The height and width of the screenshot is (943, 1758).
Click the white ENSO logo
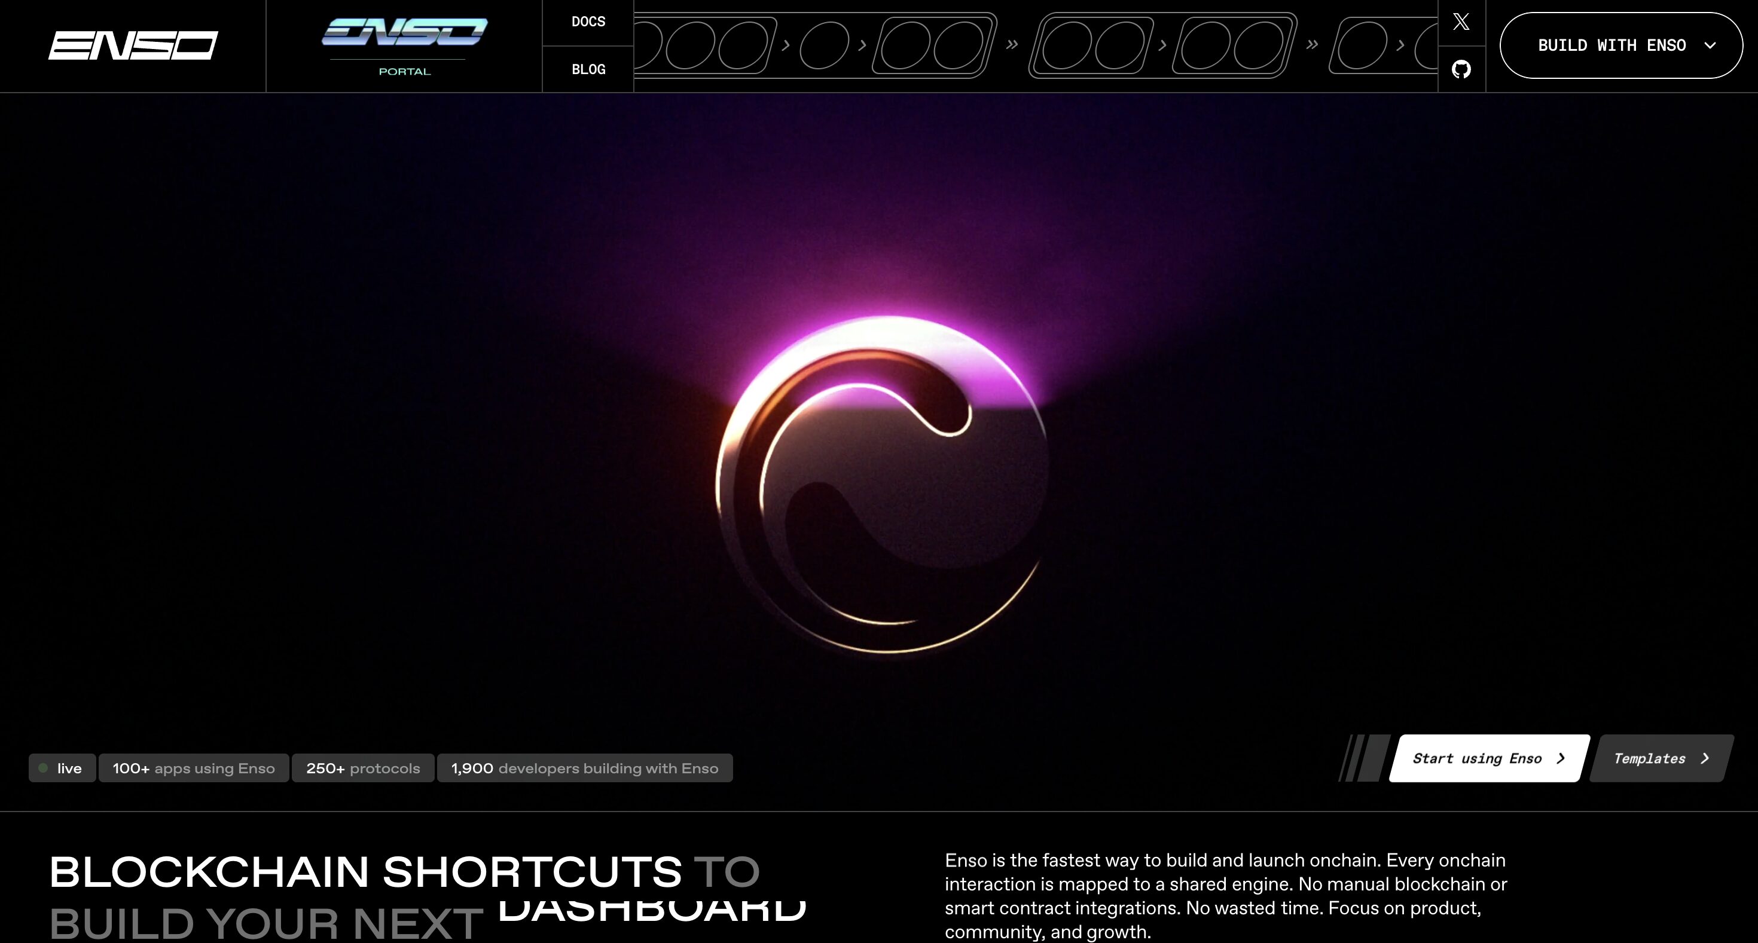pyautogui.click(x=133, y=45)
